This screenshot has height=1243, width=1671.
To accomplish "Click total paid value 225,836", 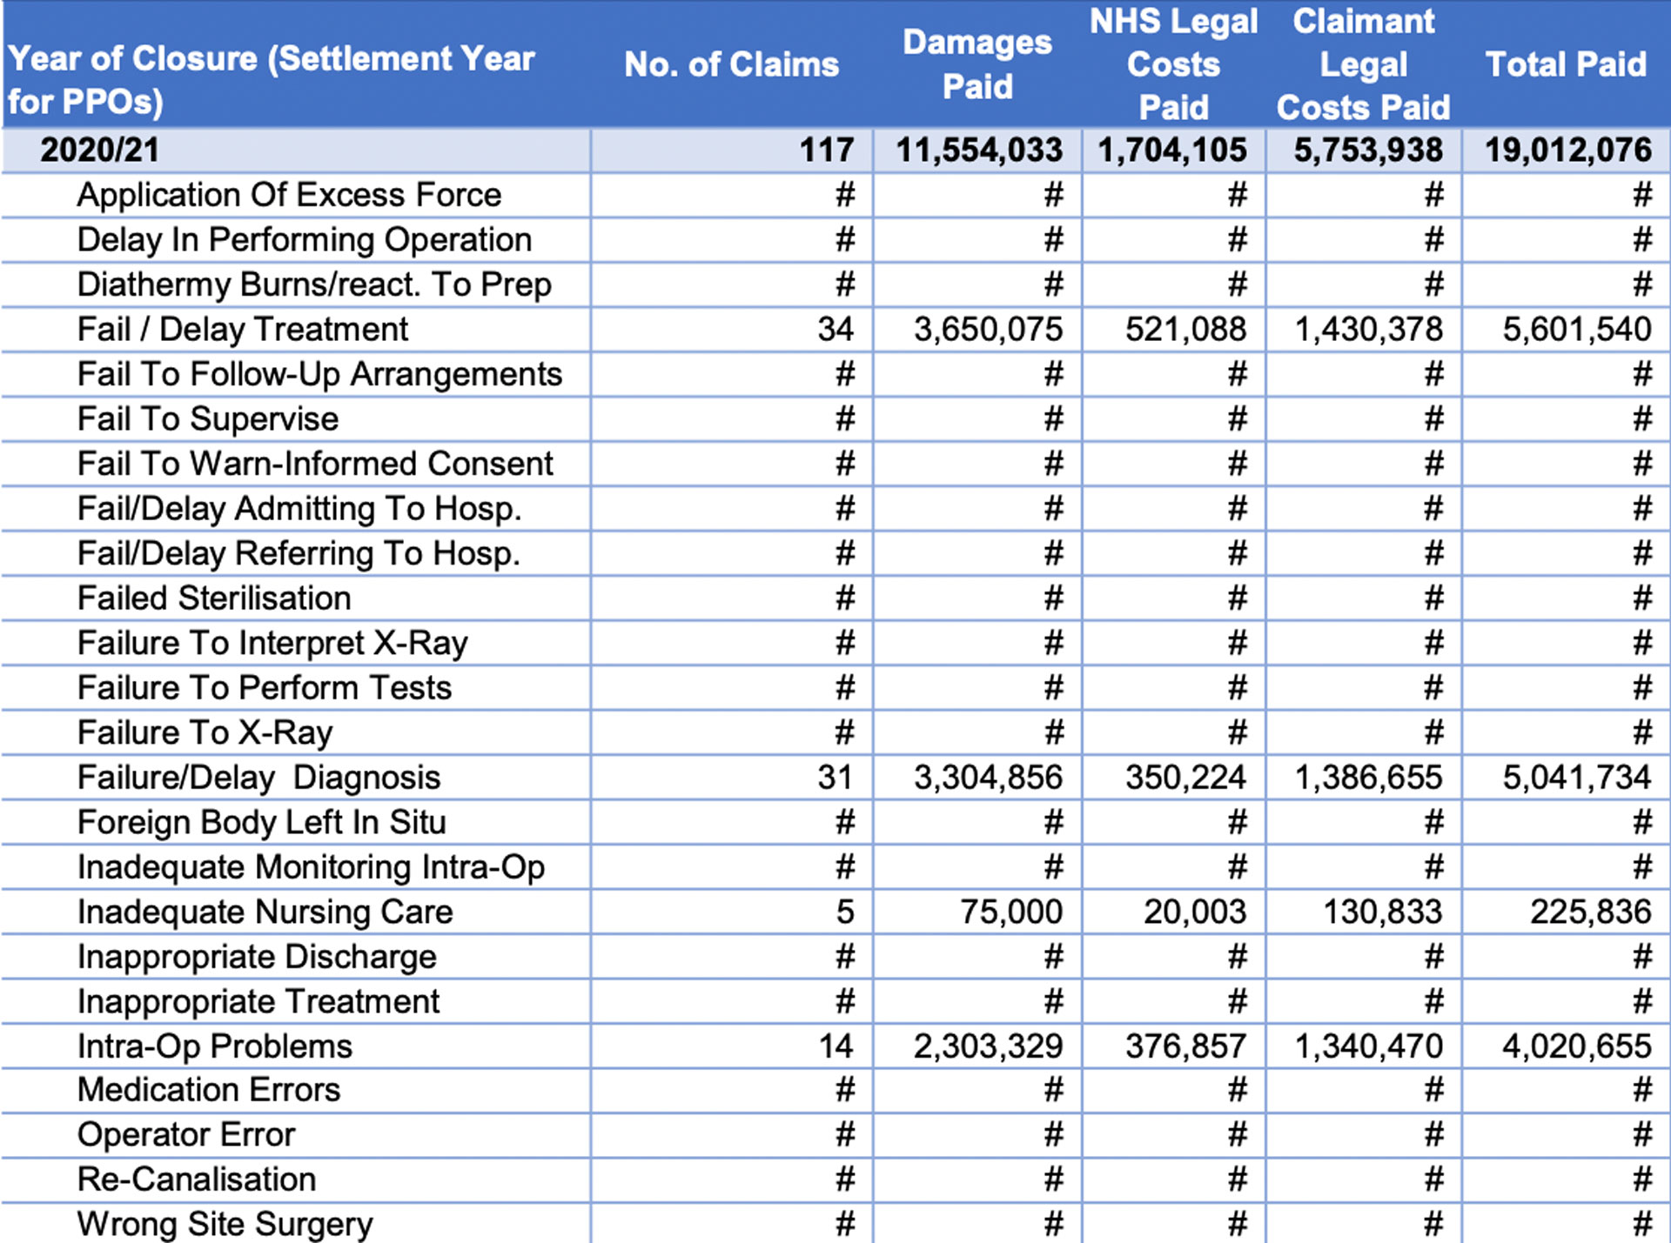I will coord(1591,912).
